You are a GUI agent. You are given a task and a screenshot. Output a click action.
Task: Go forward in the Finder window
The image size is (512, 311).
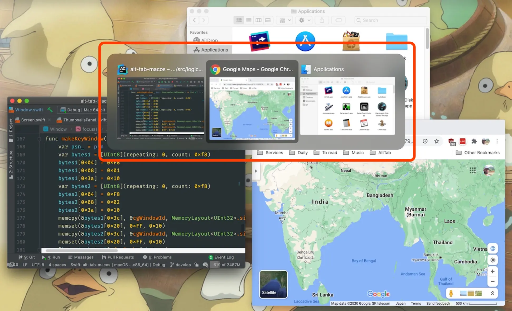tap(204, 20)
